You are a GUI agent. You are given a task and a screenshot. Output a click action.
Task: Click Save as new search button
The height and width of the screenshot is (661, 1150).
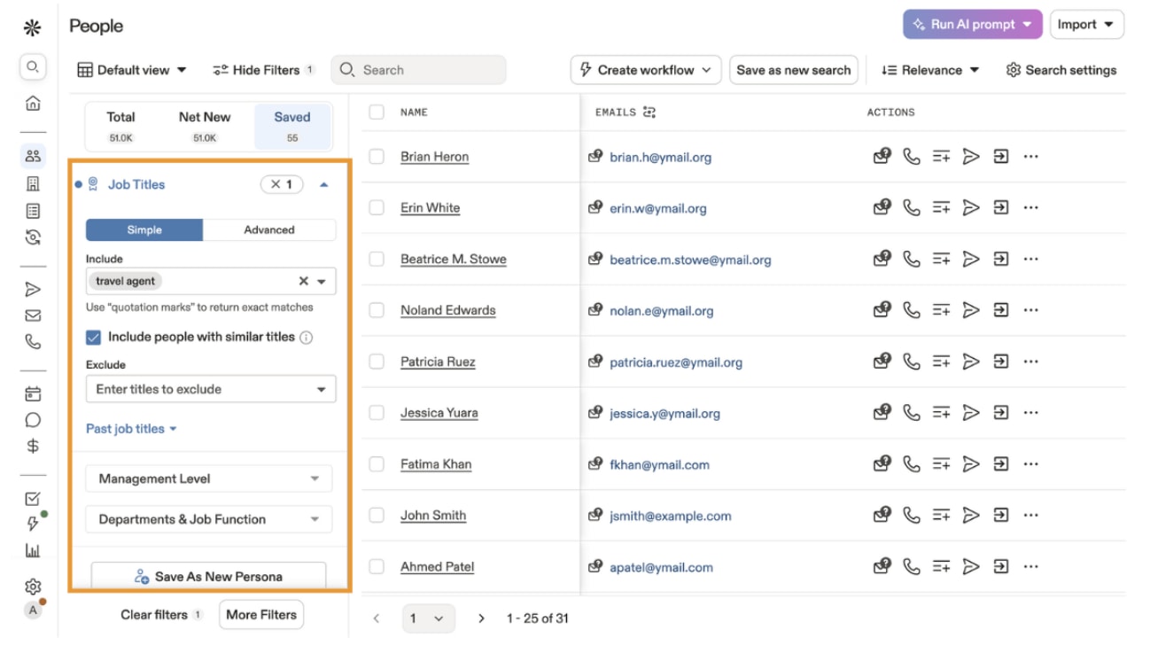tap(794, 70)
